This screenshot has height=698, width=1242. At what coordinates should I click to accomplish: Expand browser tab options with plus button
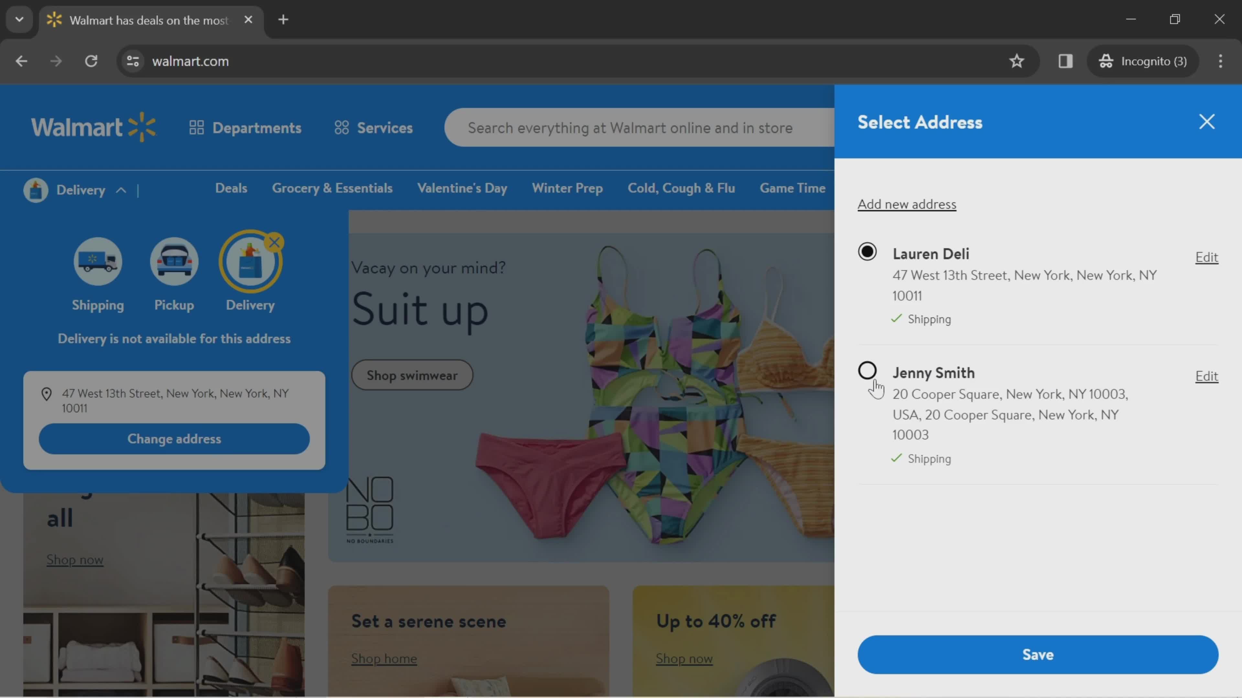[282, 19]
